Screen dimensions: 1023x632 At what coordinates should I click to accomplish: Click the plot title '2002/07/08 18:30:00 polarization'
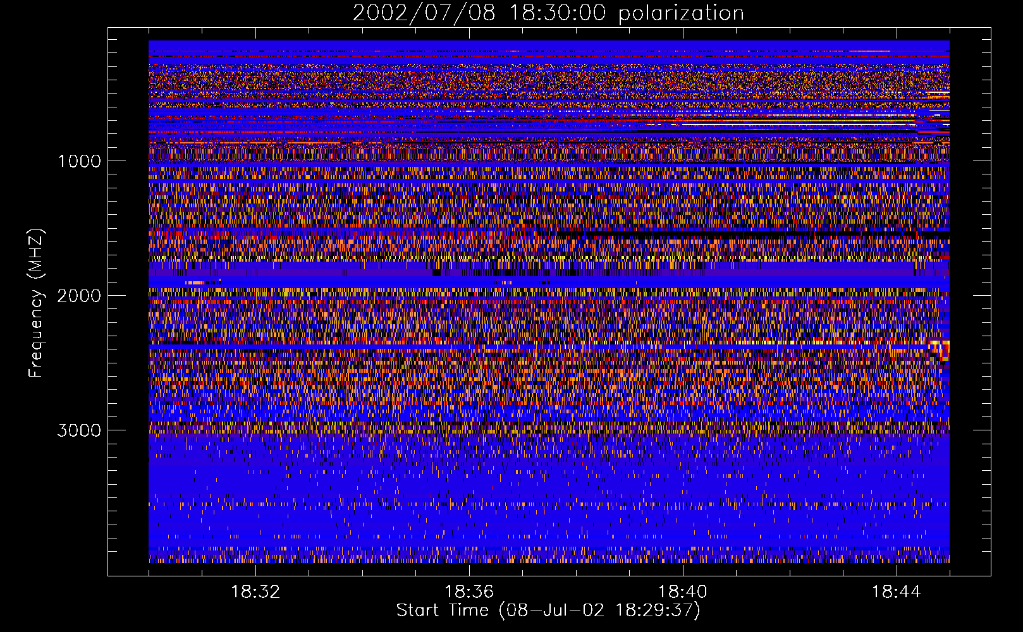pyautogui.click(x=548, y=13)
